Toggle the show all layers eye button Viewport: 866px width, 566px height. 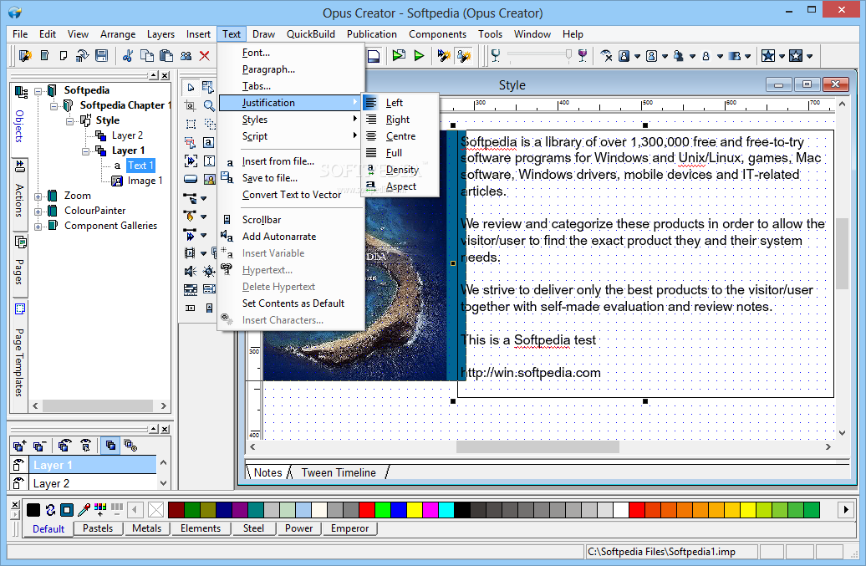click(64, 446)
